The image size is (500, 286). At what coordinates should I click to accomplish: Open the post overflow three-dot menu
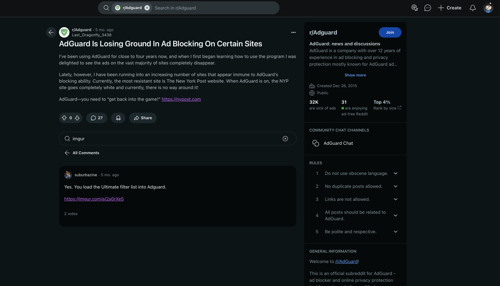coord(293,32)
